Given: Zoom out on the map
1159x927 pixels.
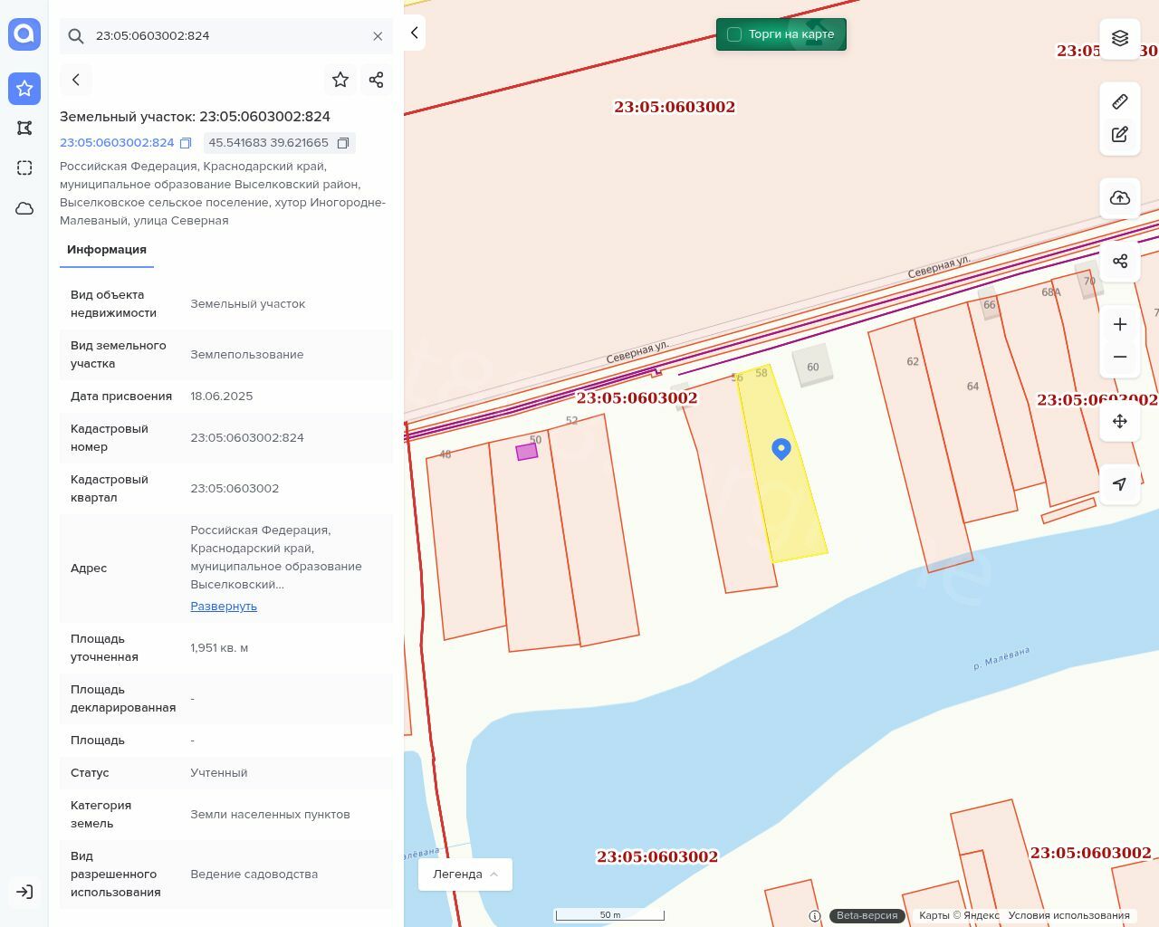Looking at the screenshot, I should (1120, 357).
